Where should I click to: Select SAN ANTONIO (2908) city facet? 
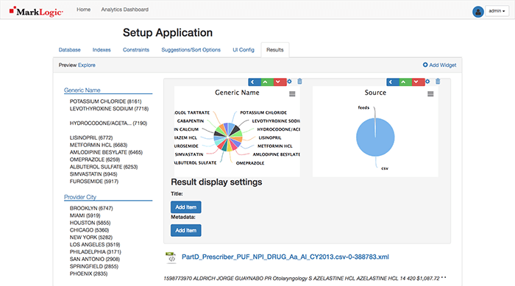pyautogui.click(x=95, y=259)
